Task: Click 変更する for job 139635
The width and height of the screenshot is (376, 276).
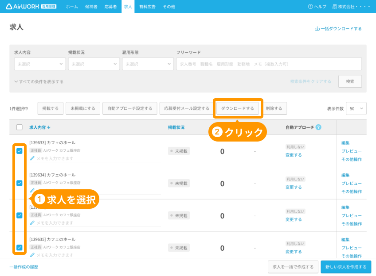Action: 294,251
